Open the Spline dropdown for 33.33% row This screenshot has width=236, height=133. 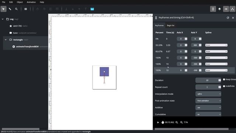click(x=216, y=45)
